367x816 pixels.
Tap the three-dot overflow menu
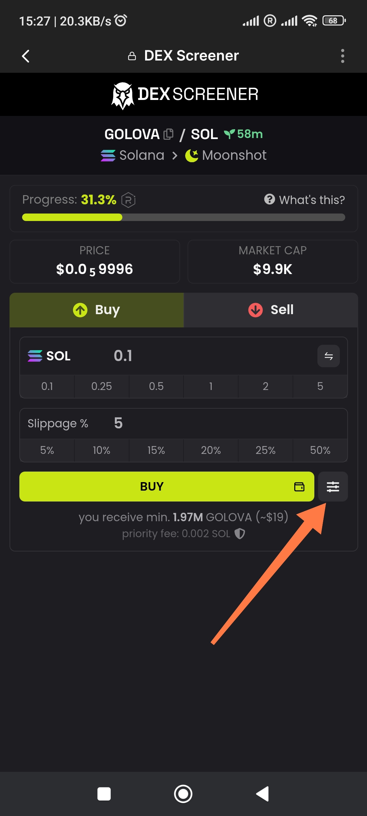(343, 56)
